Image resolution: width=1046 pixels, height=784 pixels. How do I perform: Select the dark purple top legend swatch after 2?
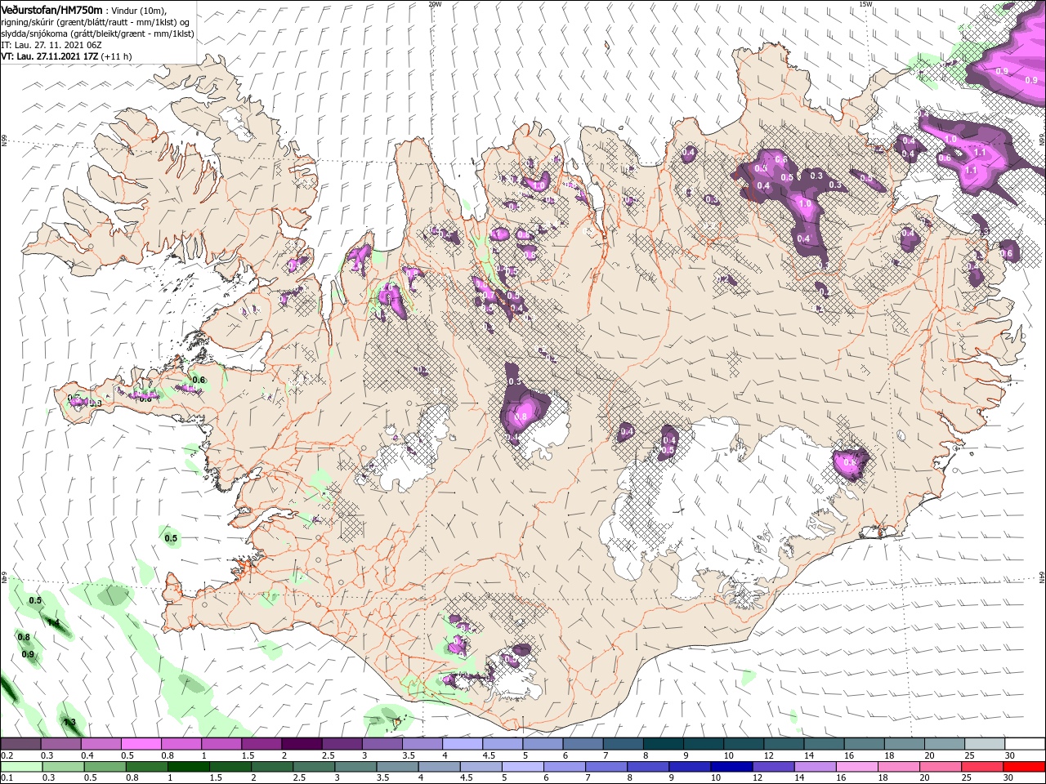(302, 744)
